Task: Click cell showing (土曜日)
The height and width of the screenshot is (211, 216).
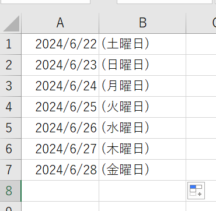Action: 142,44
